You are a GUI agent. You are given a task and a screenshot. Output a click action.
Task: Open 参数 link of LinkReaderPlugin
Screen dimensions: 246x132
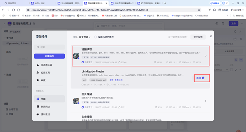(x=111, y=80)
